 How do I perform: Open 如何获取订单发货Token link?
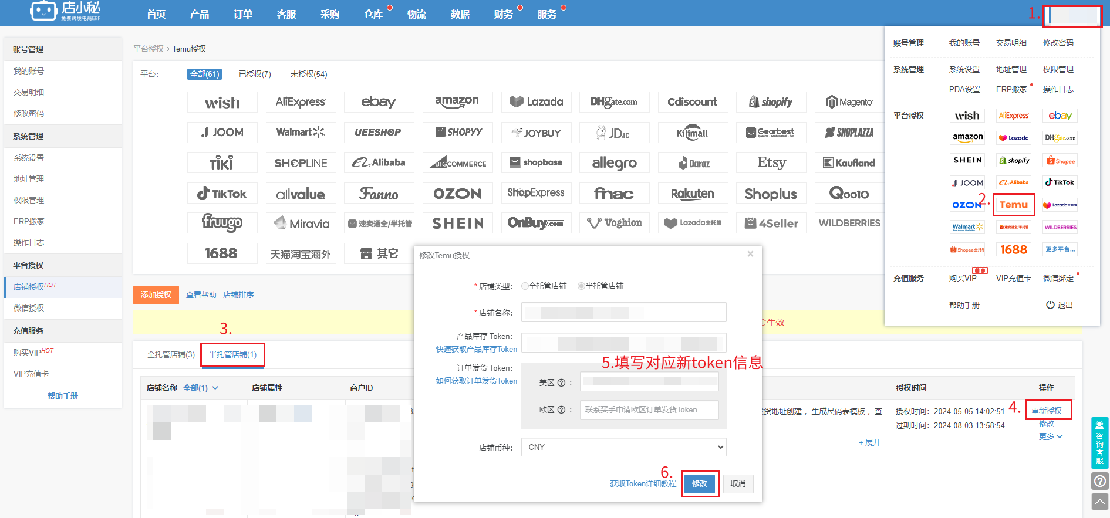[x=477, y=381]
